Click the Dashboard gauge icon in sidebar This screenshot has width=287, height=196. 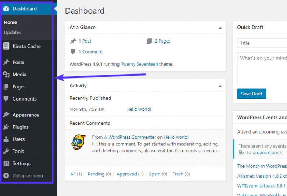6,8
